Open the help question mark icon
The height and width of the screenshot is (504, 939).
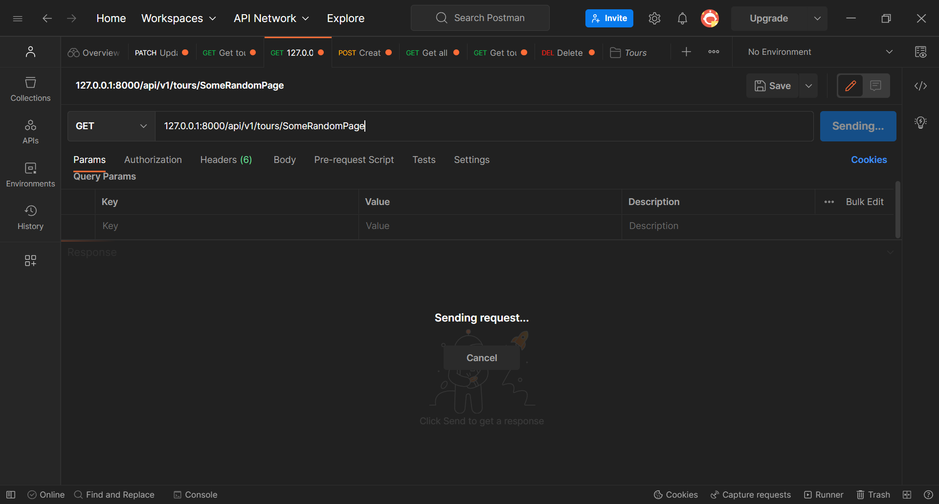click(x=928, y=495)
